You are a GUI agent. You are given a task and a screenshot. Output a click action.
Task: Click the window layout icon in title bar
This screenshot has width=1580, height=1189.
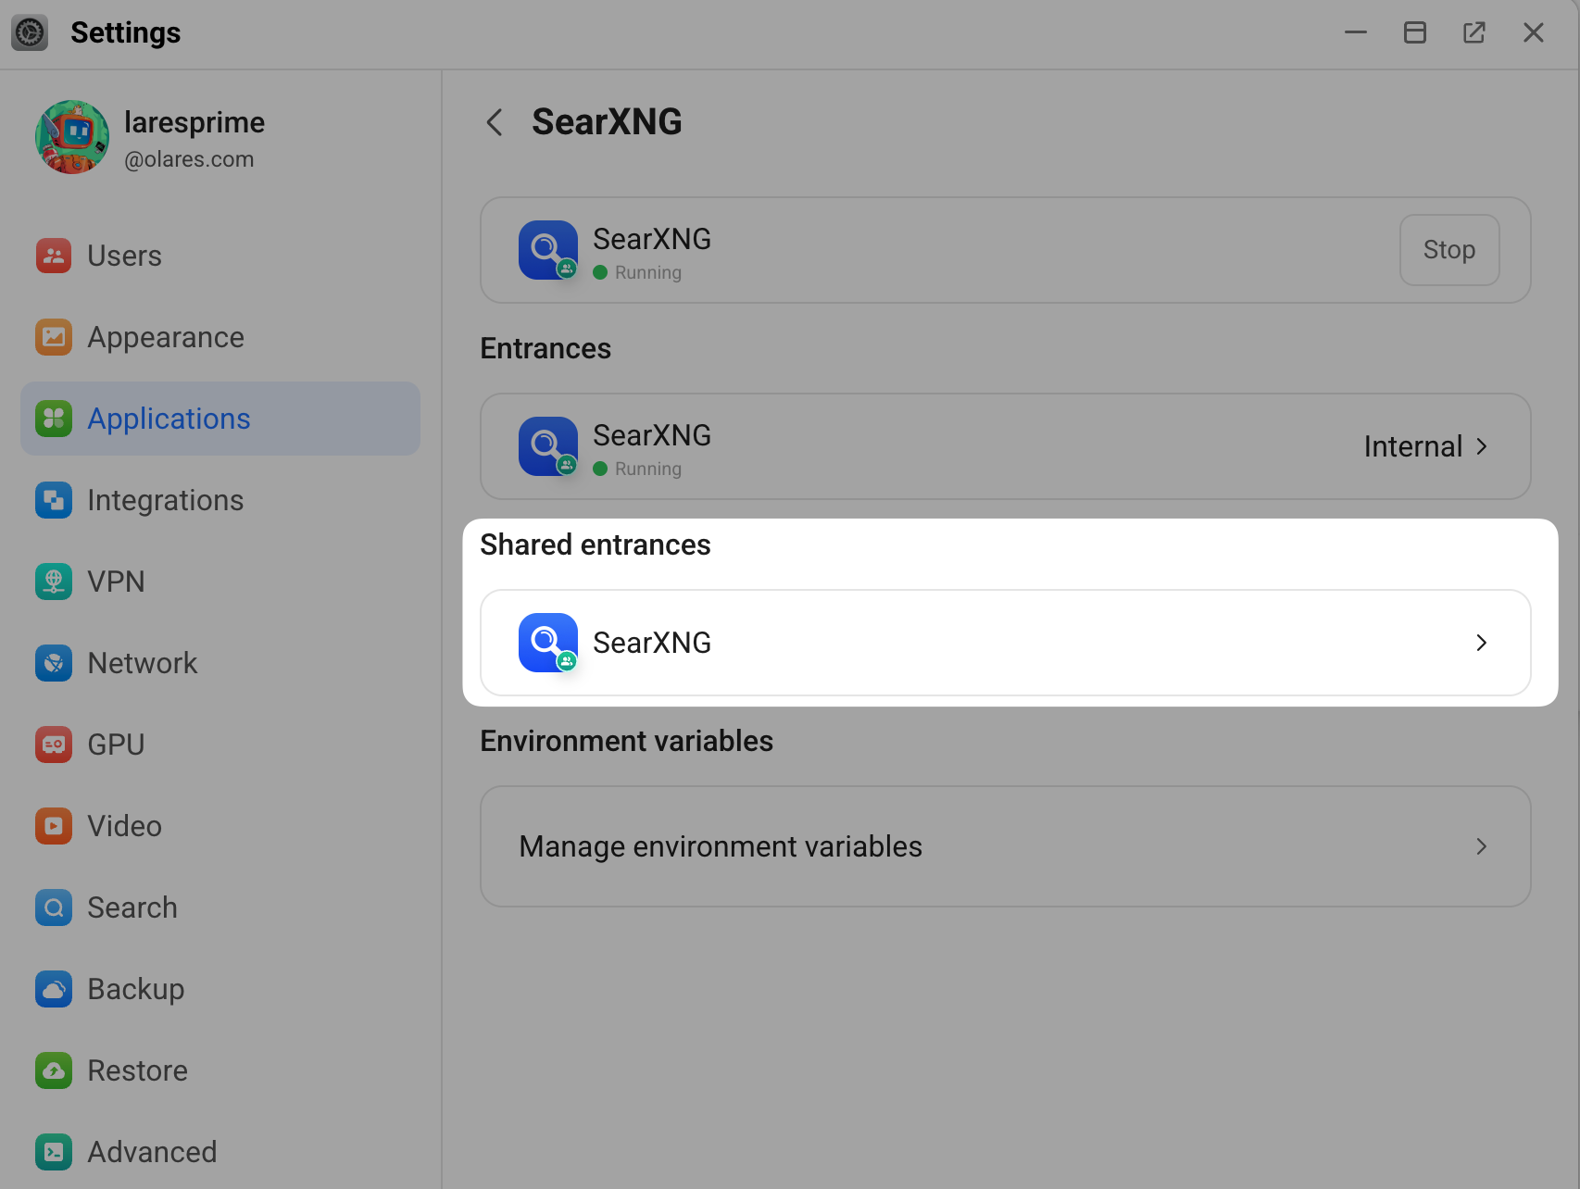click(x=1415, y=32)
